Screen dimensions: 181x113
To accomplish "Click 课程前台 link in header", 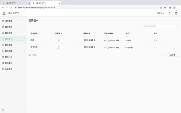I will pos(160,13).
